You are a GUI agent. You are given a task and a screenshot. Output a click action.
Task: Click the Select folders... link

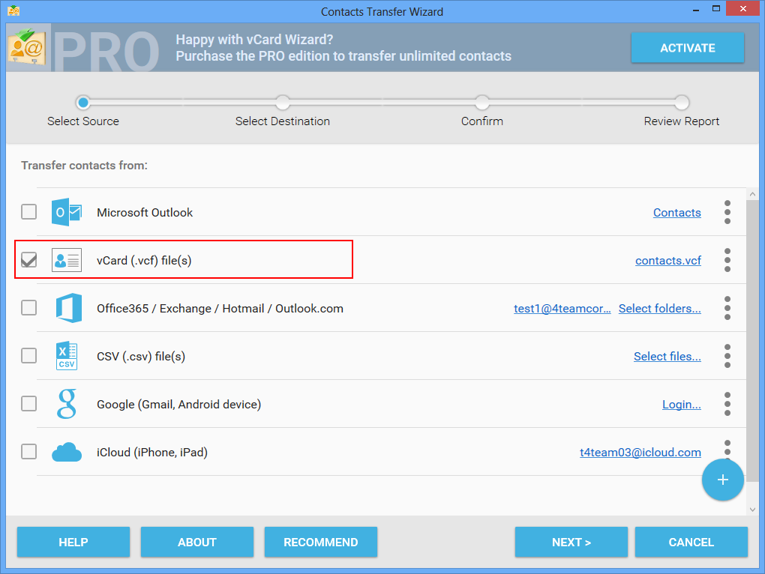coord(659,309)
